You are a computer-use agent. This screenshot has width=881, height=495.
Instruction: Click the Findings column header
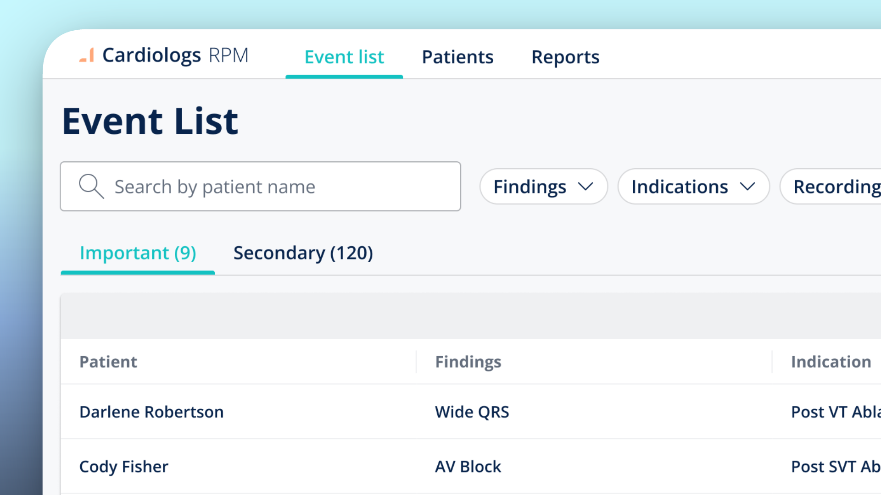(468, 362)
